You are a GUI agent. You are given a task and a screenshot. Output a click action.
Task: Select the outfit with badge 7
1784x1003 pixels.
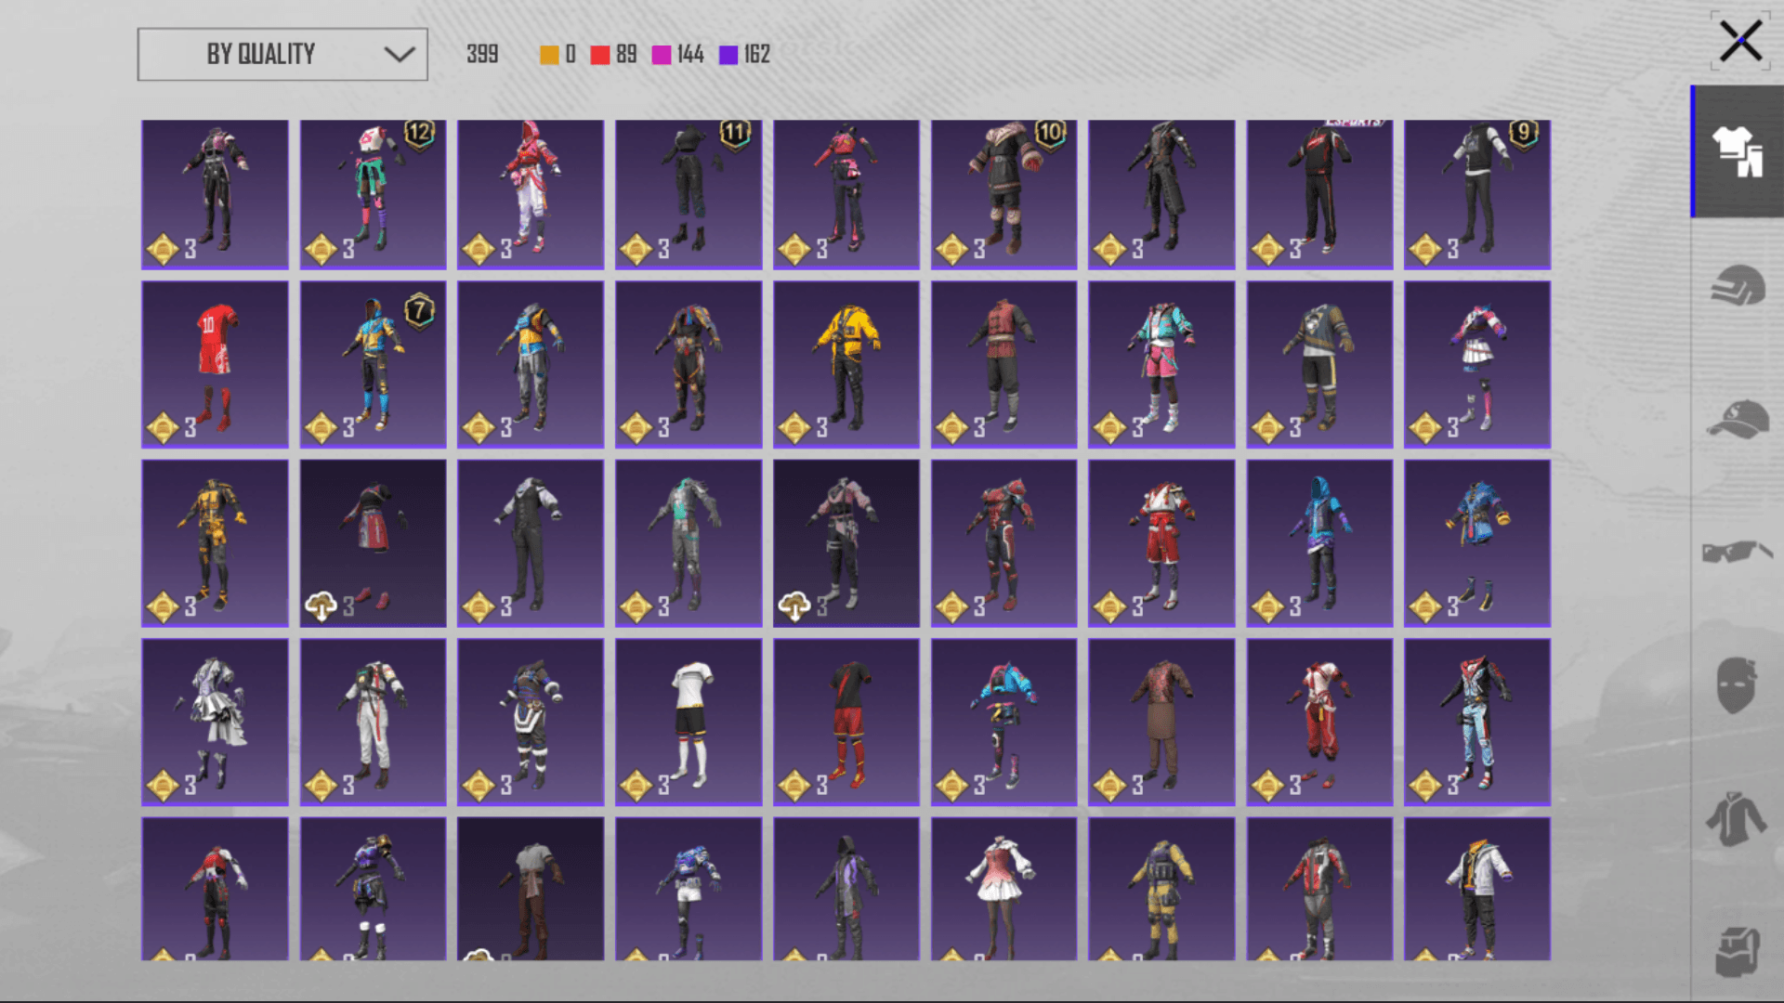click(x=373, y=364)
